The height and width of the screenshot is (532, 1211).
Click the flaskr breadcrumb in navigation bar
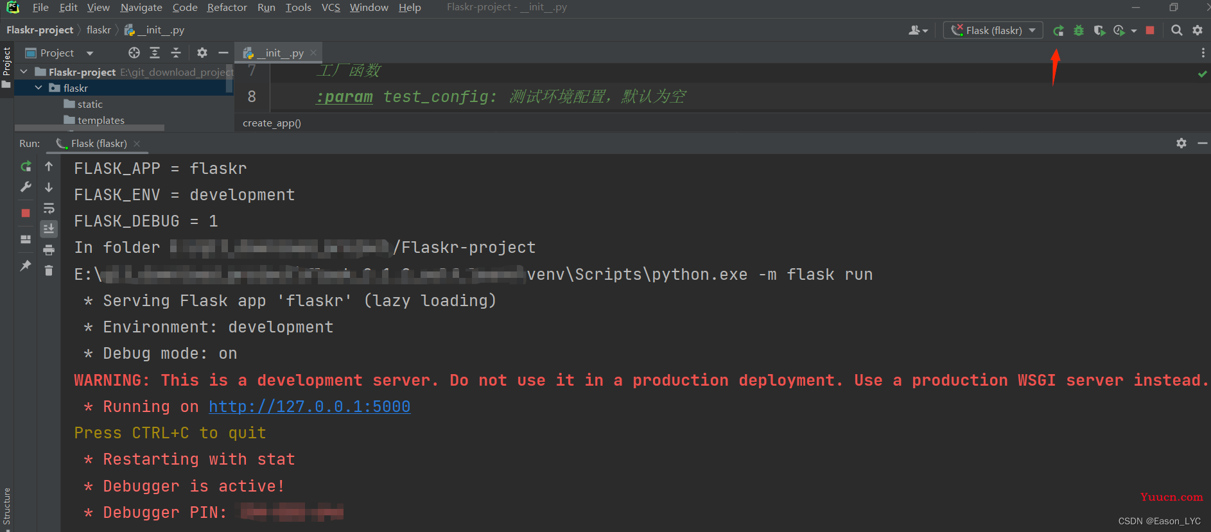coord(99,30)
